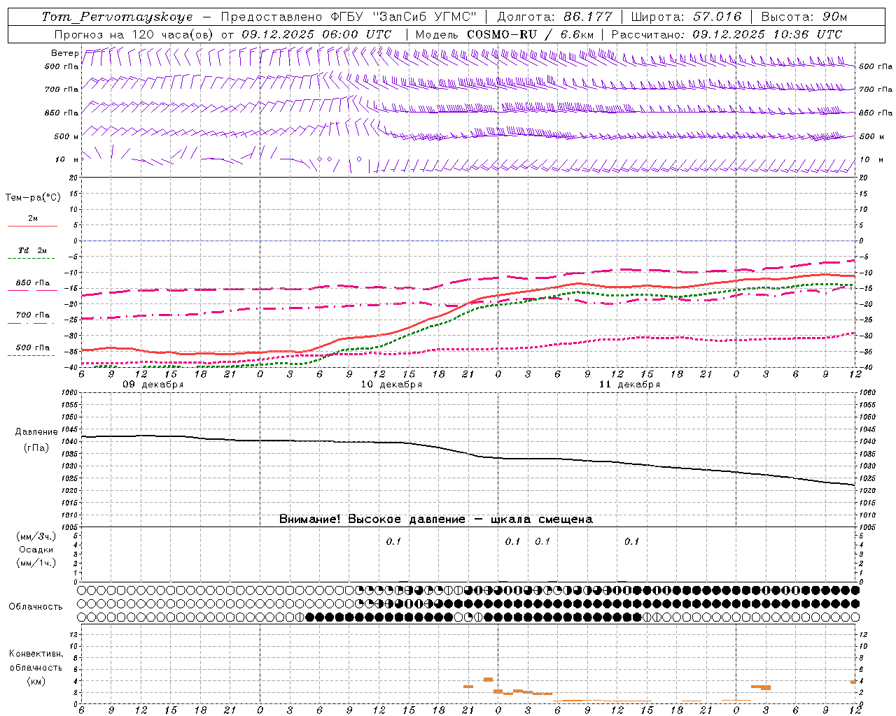The width and height of the screenshot is (896, 716).
Task: Select the model name COSMO-RU / 6.6км
Action: click(530, 34)
